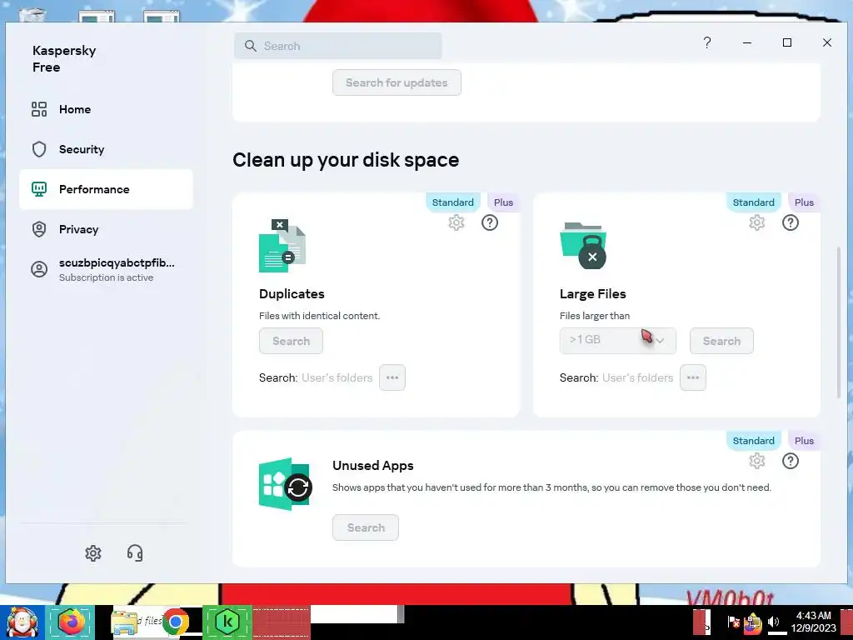The image size is (853, 640).
Task: Click the Home grid icon
Action: tap(39, 109)
